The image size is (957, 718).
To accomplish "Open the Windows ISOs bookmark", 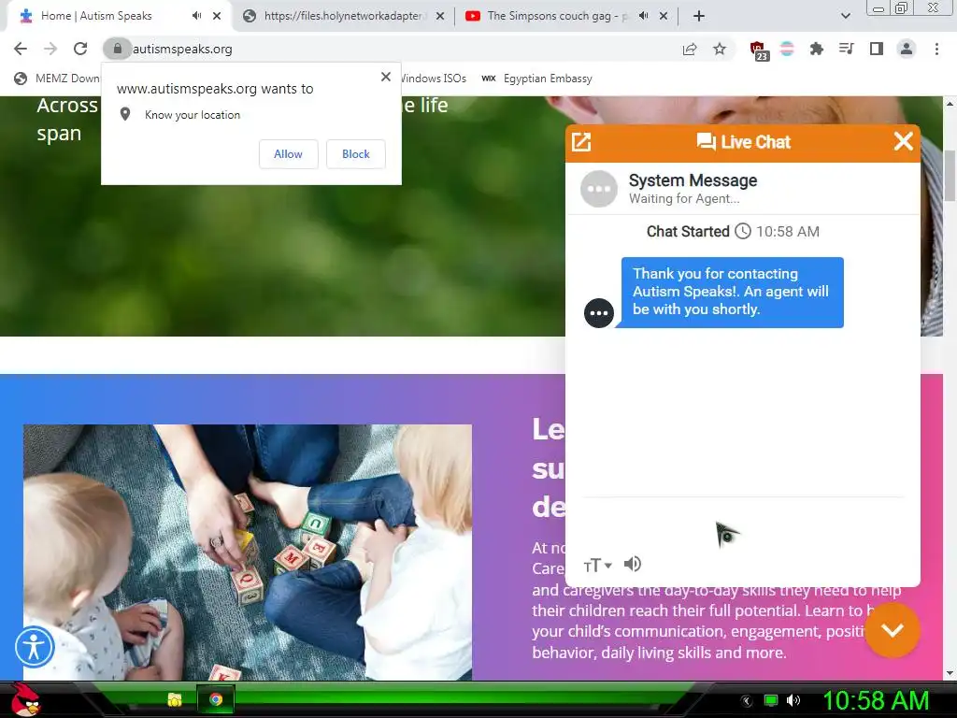I will (x=434, y=79).
